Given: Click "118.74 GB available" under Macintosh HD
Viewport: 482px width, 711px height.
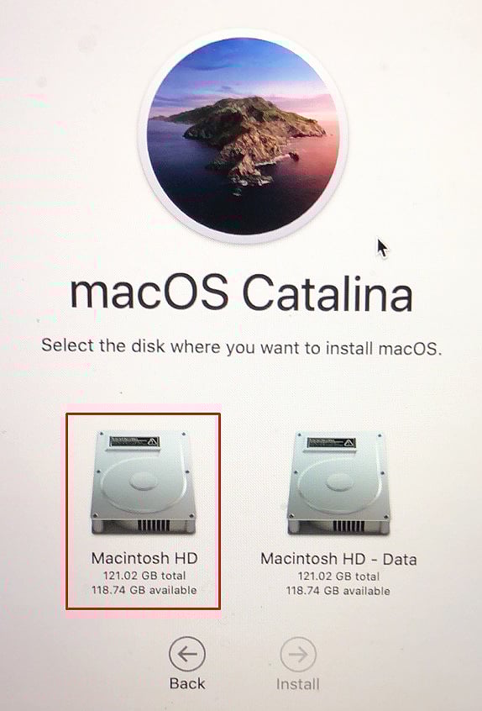Looking at the screenshot, I should [144, 590].
